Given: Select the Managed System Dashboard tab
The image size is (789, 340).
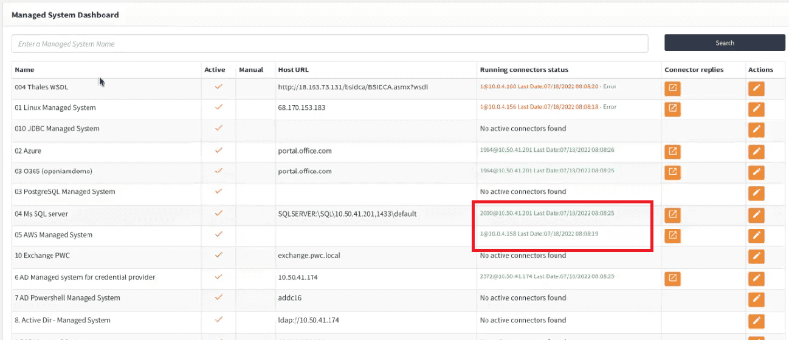Looking at the screenshot, I should [x=65, y=15].
